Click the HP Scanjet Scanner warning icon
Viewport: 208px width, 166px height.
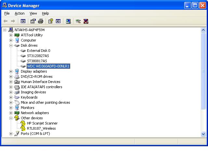[23, 123]
